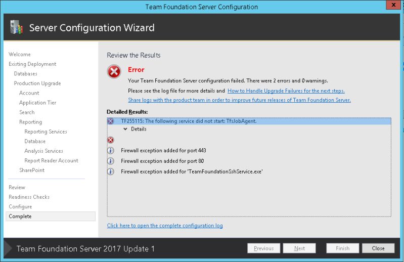This screenshot has width=404, height=262.
Task: Click the Review the Results heading
Action: pos(133,55)
